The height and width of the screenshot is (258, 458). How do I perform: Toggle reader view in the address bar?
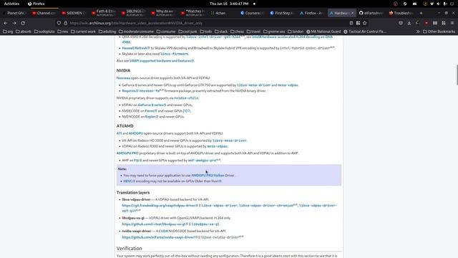pyautogui.click(x=351, y=23)
